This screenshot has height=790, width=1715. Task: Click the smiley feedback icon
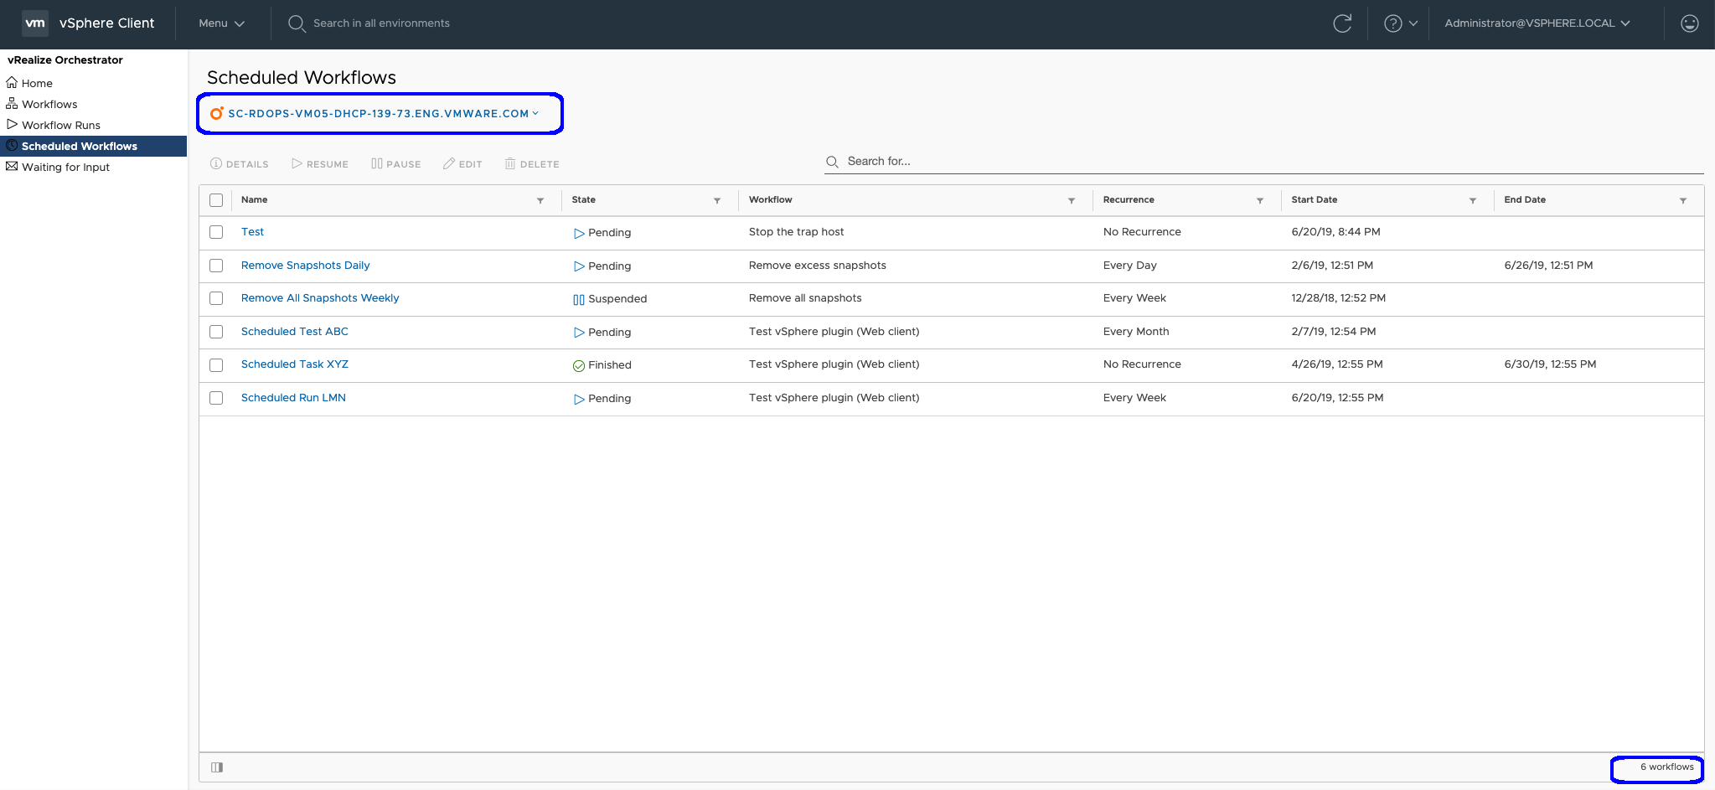point(1689,23)
